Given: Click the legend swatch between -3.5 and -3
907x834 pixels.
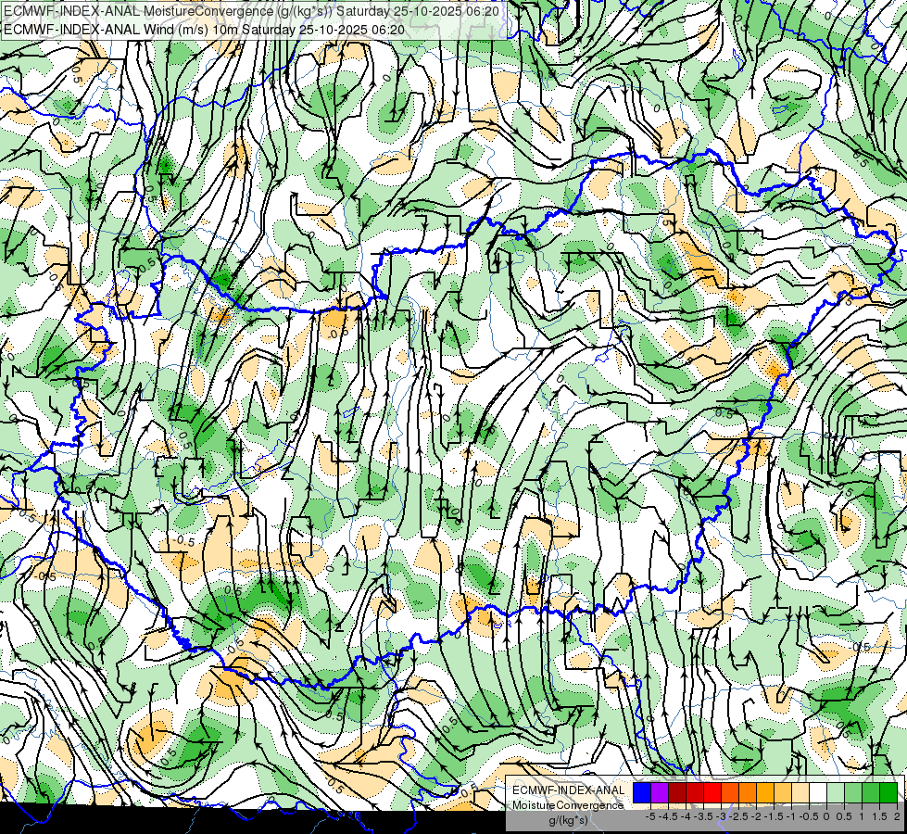Looking at the screenshot, I should (x=712, y=793).
